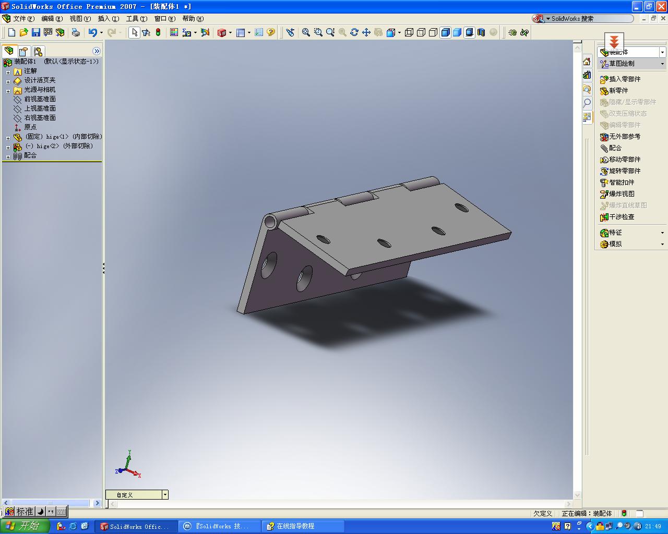The image size is (668, 534).
Task: Expand the (-) hige<2> component node
Action: [8, 147]
